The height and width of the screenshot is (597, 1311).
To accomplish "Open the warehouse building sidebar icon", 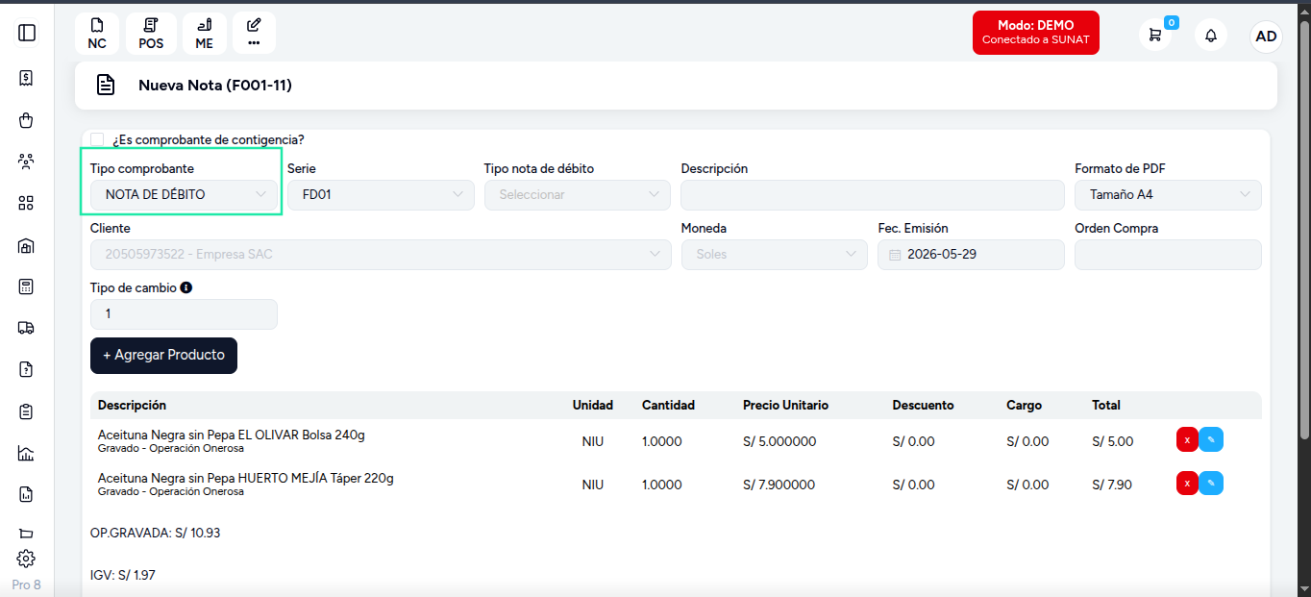I will (x=27, y=245).
